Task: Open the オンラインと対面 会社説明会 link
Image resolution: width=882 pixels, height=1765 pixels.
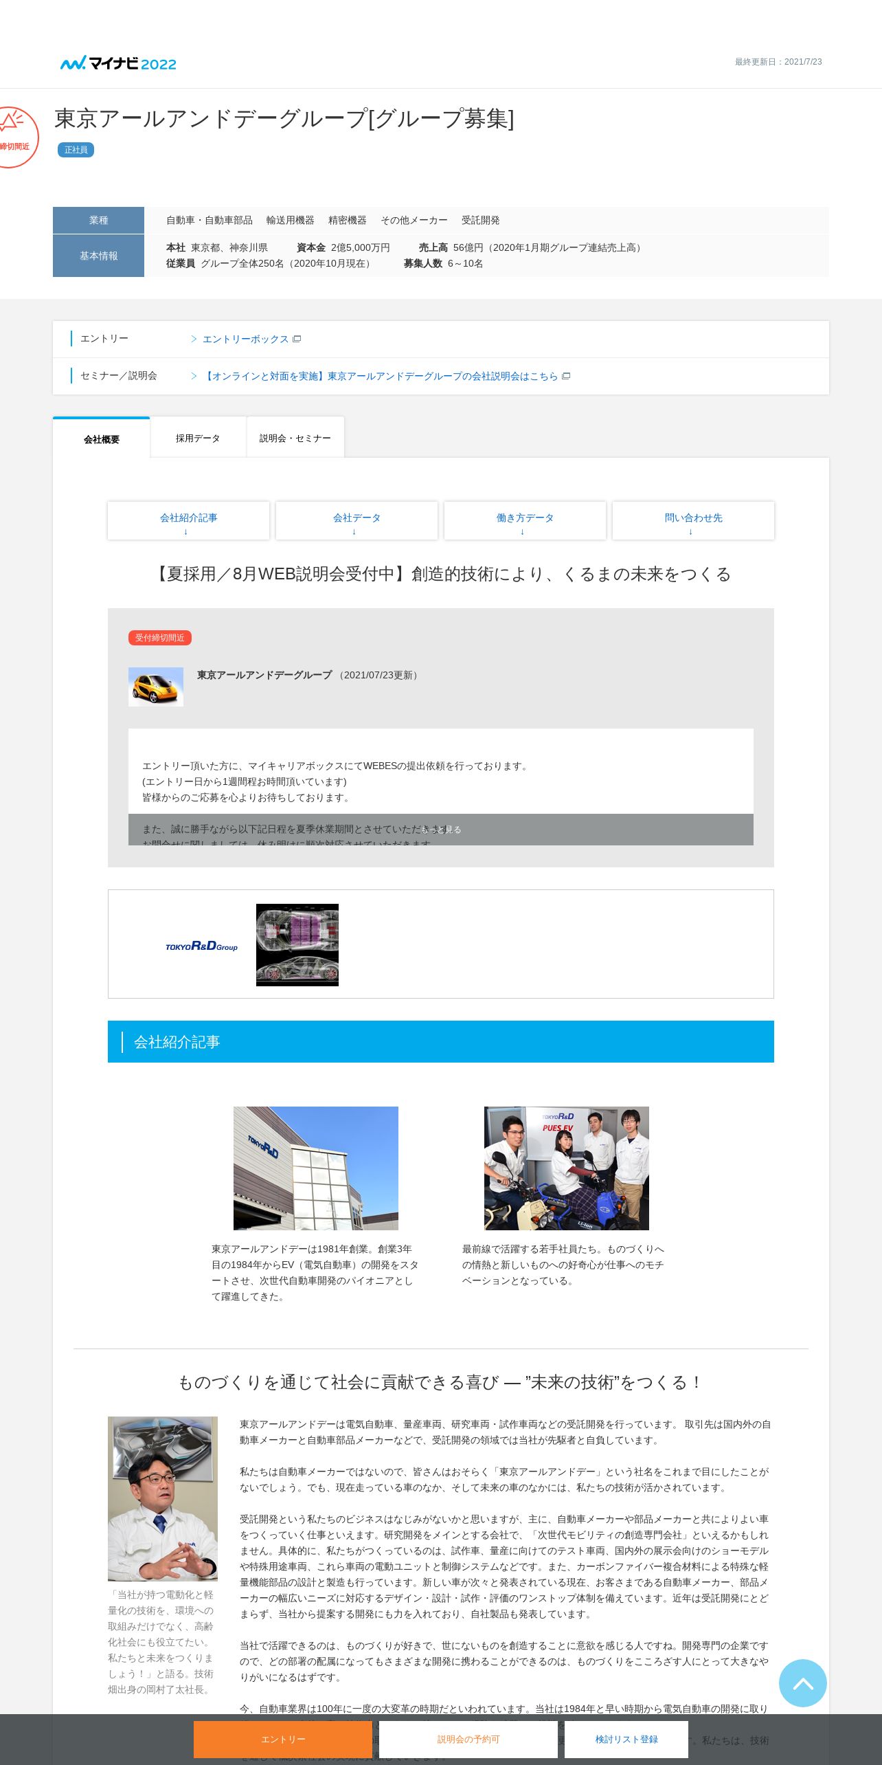Action: (x=381, y=376)
